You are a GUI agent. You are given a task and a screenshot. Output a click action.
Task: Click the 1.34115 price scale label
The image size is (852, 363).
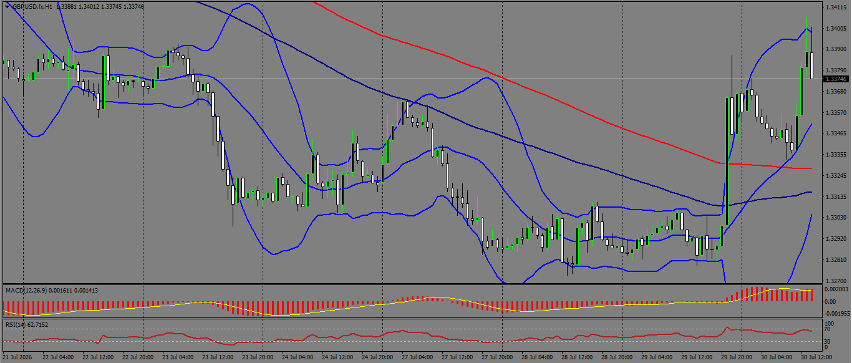835,7
